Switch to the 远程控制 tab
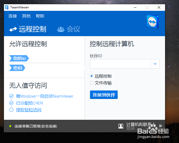Screen dimensions: 179x143 (x=28, y=29)
